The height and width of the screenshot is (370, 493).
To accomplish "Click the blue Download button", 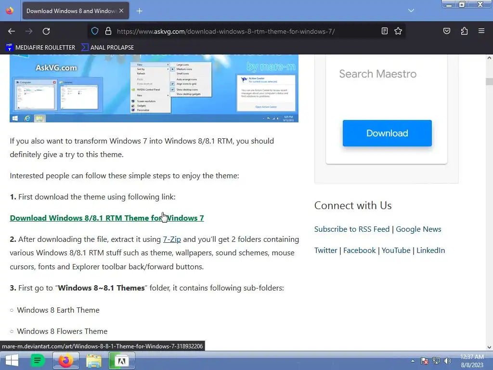I will pyautogui.click(x=387, y=133).
